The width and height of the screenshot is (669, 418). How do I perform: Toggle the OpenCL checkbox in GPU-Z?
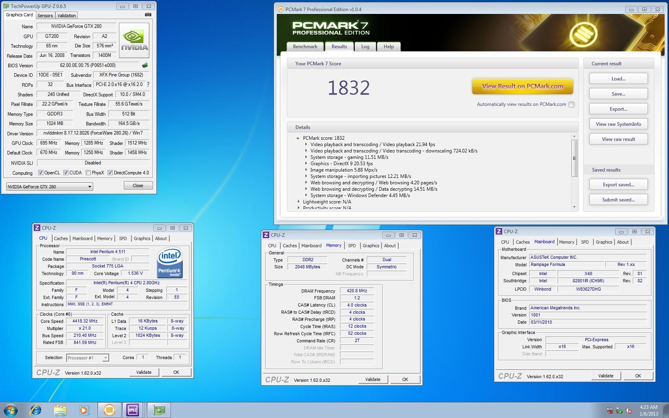pyautogui.click(x=41, y=173)
